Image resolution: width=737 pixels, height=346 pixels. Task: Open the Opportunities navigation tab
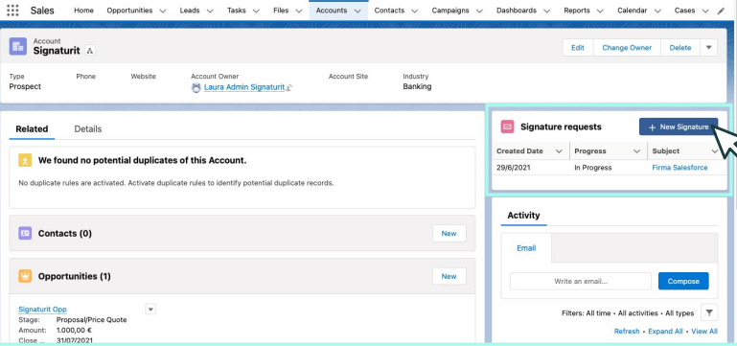129,11
